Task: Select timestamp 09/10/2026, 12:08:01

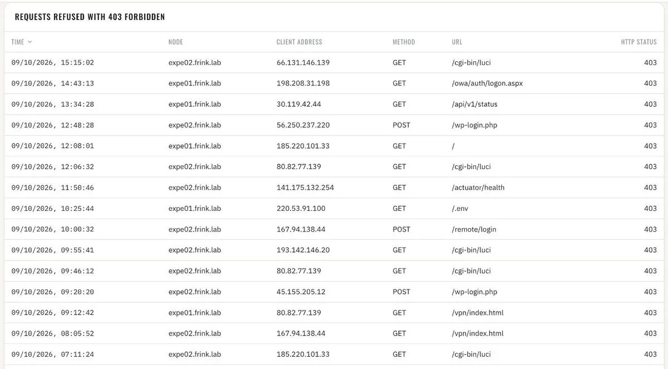Action: pyautogui.click(x=53, y=146)
